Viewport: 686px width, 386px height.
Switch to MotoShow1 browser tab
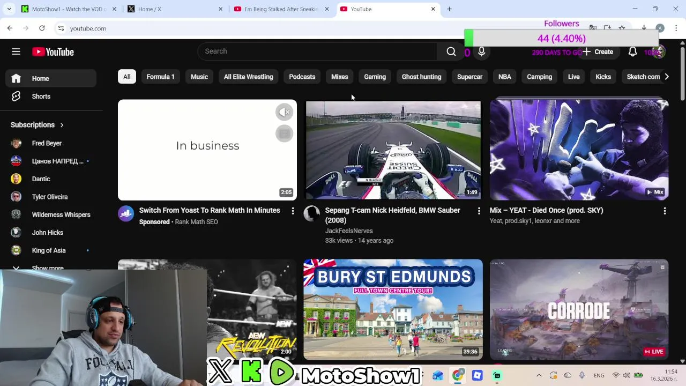coord(68,9)
